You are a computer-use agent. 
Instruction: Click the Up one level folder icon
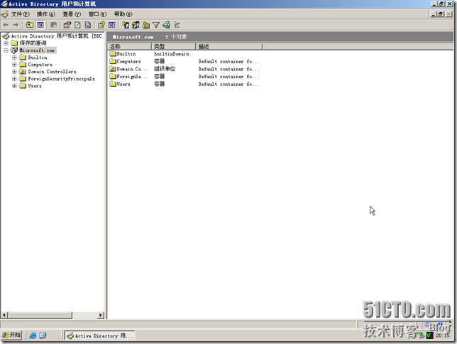[30, 25]
